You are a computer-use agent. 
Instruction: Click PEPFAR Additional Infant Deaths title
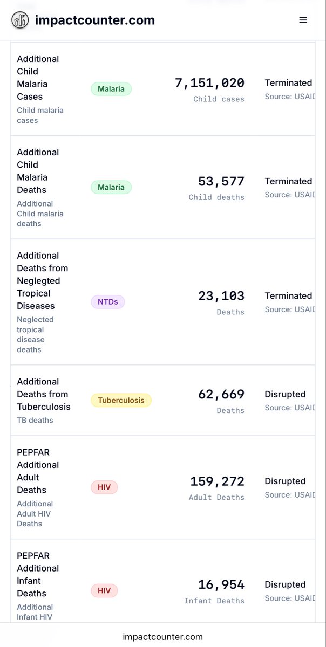[38, 574]
